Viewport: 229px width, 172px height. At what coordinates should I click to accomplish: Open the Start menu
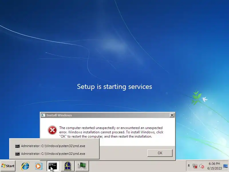[x=8, y=166]
